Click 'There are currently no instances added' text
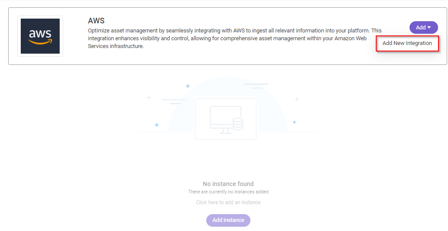This screenshot has height=231, width=448. [228, 192]
